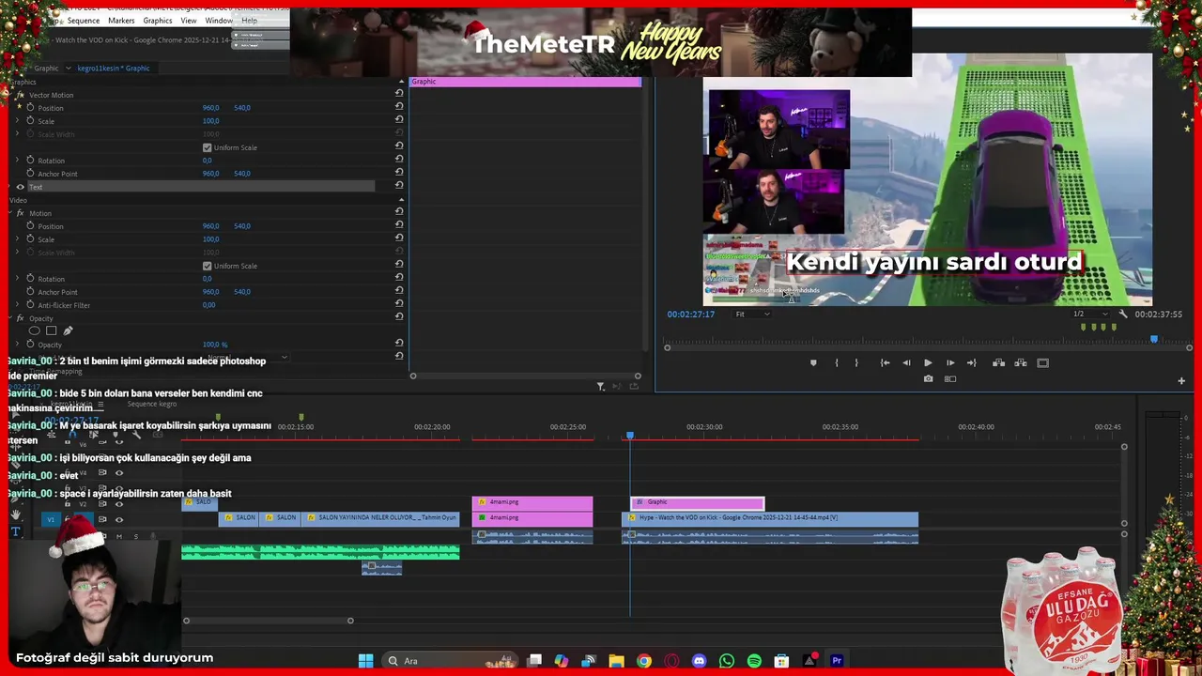The height and width of the screenshot is (676, 1202).
Task: Click the Lift button in Program Monitor
Action: point(998,362)
